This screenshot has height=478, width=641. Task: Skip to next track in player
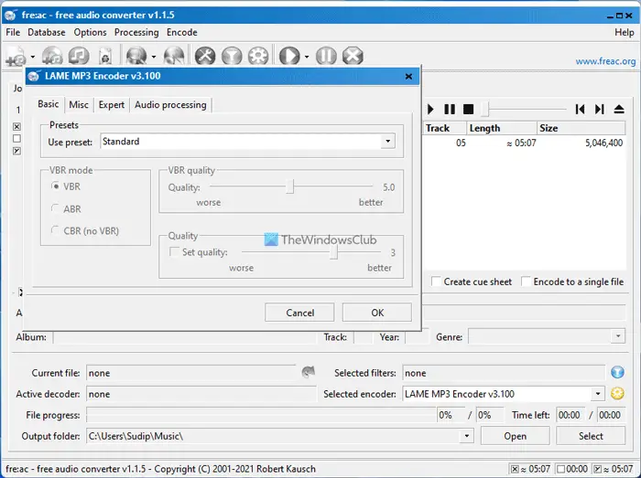tap(599, 109)
